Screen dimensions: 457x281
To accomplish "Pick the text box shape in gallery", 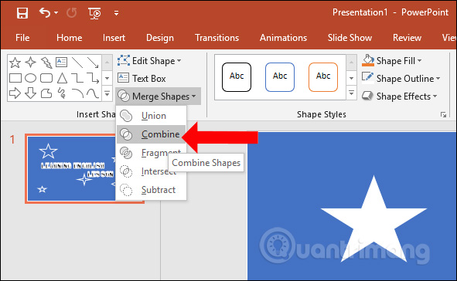I will [62, 63].
